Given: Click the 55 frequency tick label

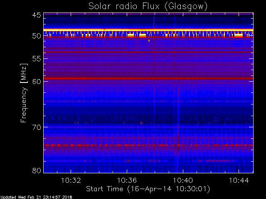Looking at the screenshot, I should point(37,59).
